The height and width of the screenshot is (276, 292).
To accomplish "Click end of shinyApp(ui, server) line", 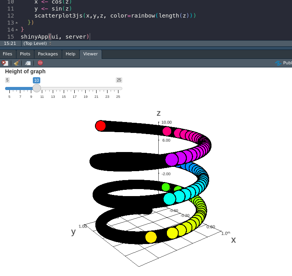I will tap(90, 37).
